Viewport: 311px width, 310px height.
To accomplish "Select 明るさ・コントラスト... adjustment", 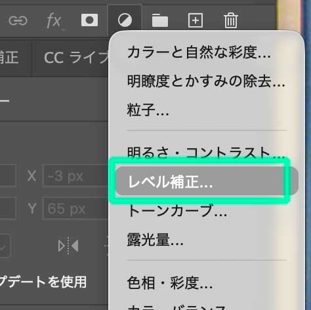I will point(207,152).
